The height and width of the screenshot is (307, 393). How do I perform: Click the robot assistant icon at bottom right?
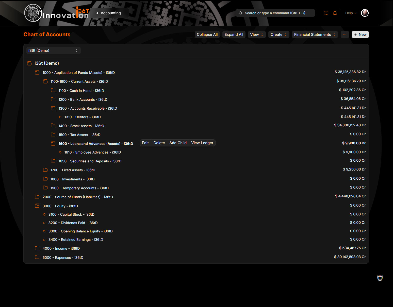tap(380, 278)
